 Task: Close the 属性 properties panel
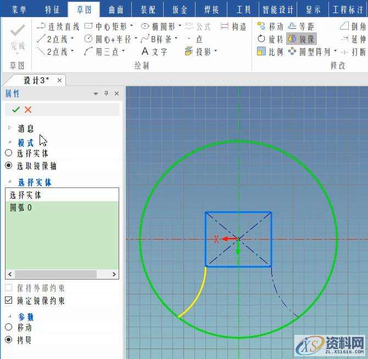click(116, 93)
